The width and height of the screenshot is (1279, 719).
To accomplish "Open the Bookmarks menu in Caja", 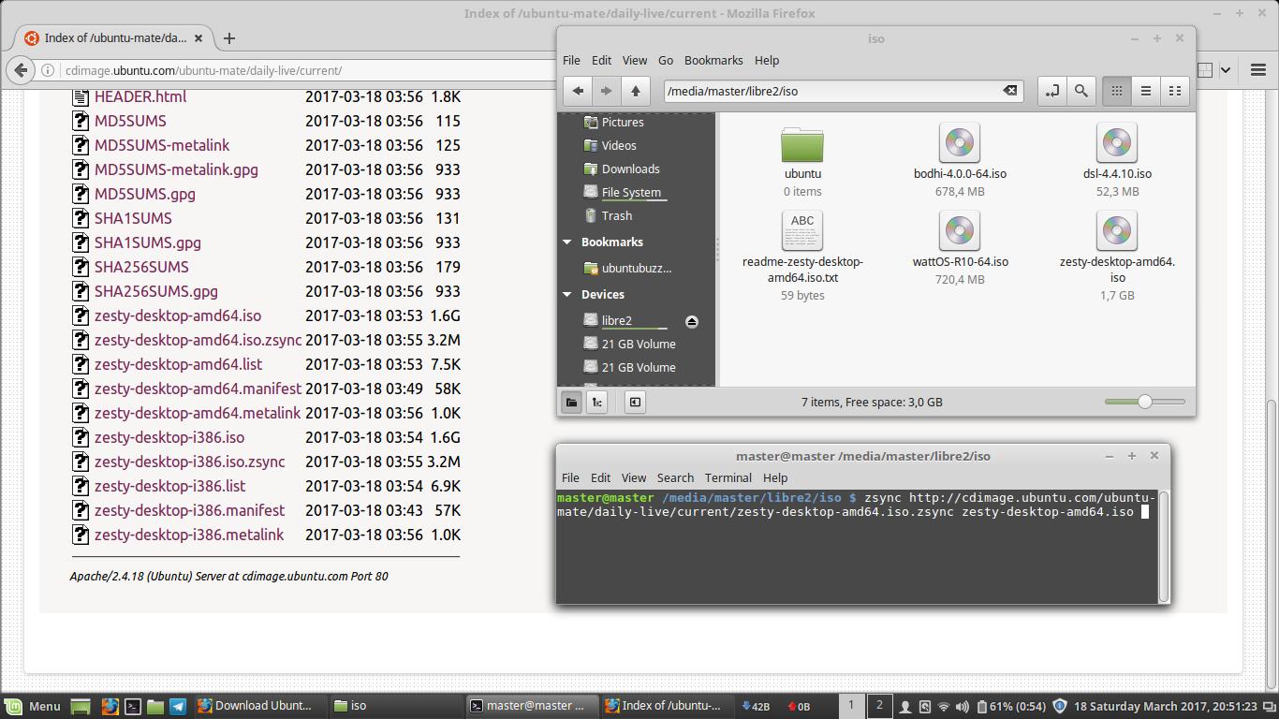I will pyautogui.click(x=713, y=60).
